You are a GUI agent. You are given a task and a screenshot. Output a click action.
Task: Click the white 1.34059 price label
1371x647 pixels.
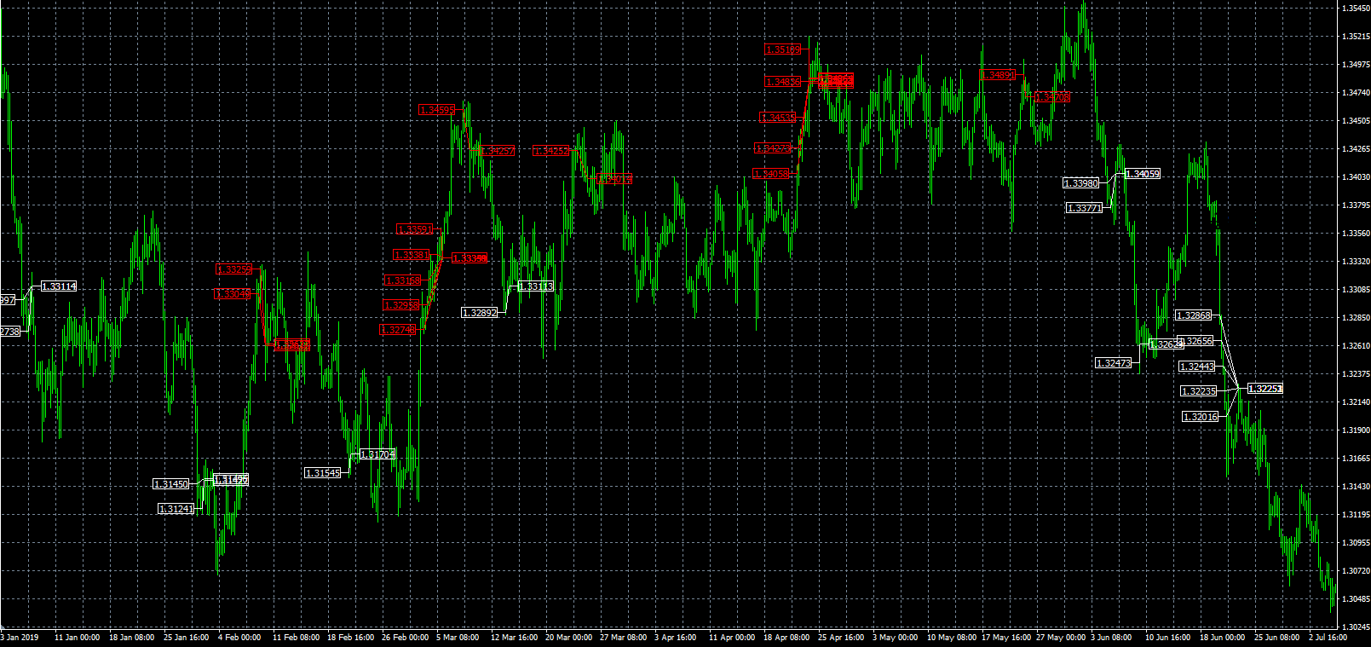coord(1143,174)
